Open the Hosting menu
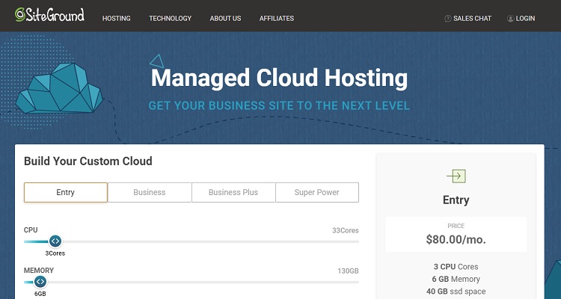Image resolution: width=561 pixels, height=299 pixels. [116, 19]
